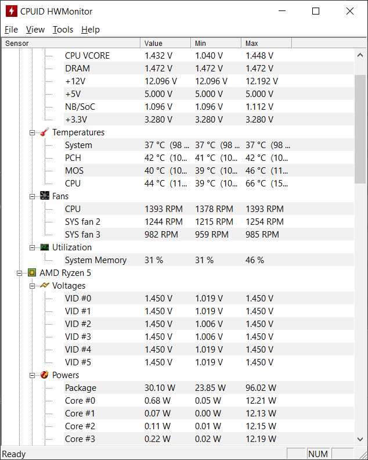Select the VID #0 row
This screenshot has height=460, width=368.
(x=208, y=299)
